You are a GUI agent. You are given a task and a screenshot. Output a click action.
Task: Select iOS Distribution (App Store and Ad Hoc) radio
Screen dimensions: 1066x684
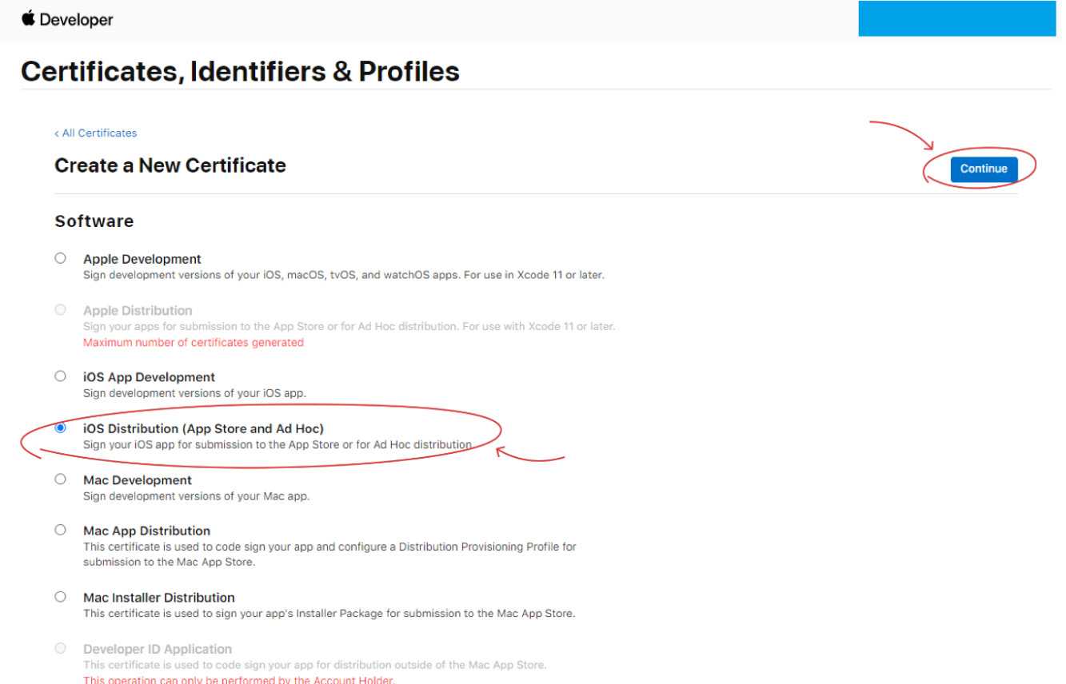[x=60, y=428]
